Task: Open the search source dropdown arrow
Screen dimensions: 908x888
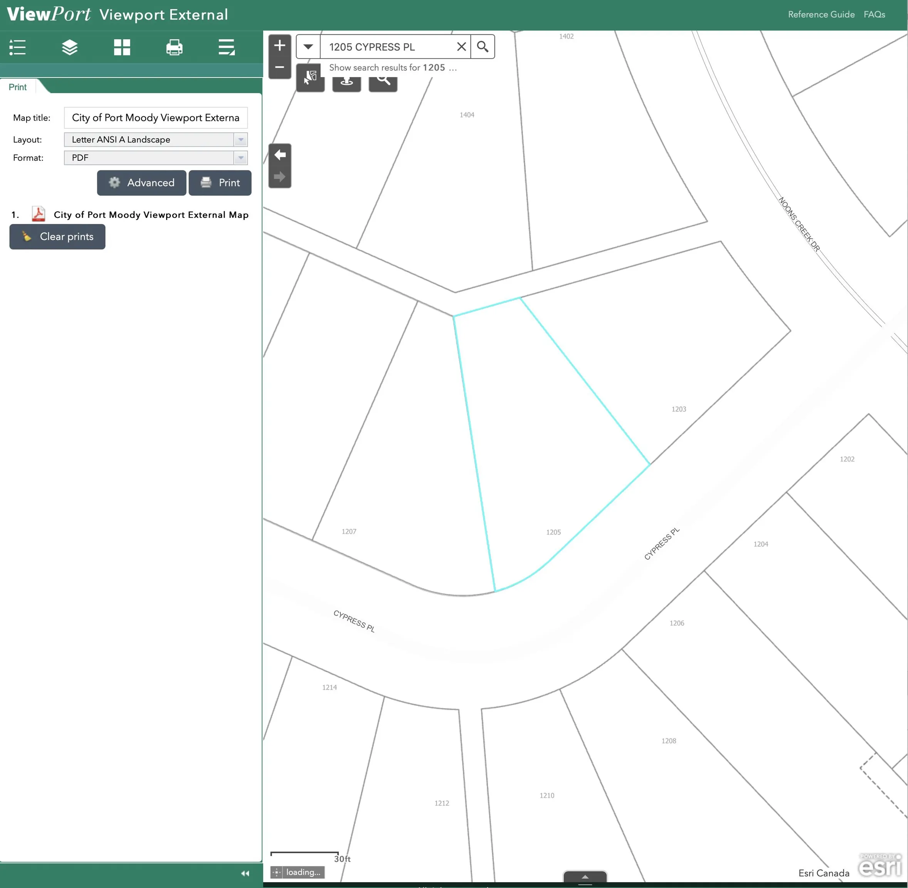Action: click(x=308, y=47)
